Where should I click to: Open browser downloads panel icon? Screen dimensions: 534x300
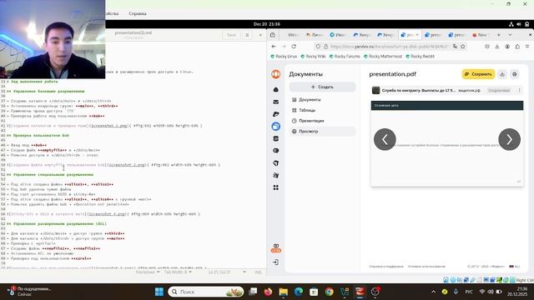[x=497, y=47]
